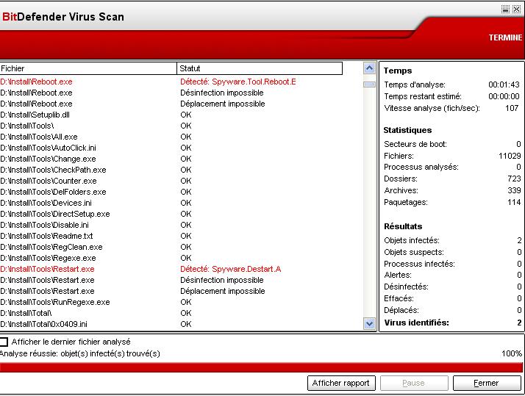525x396 pixels.
Task: Click the TERMINE status label
Action: [505, 37]
